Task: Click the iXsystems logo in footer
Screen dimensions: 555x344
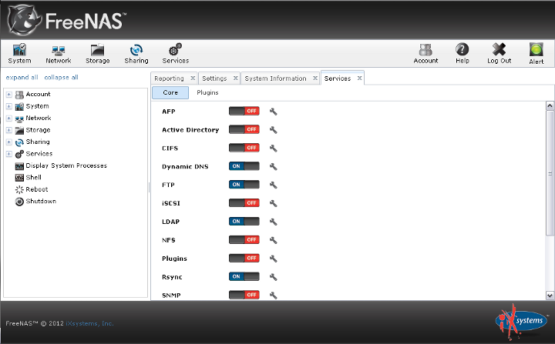Action: click(x=521, y=321)
